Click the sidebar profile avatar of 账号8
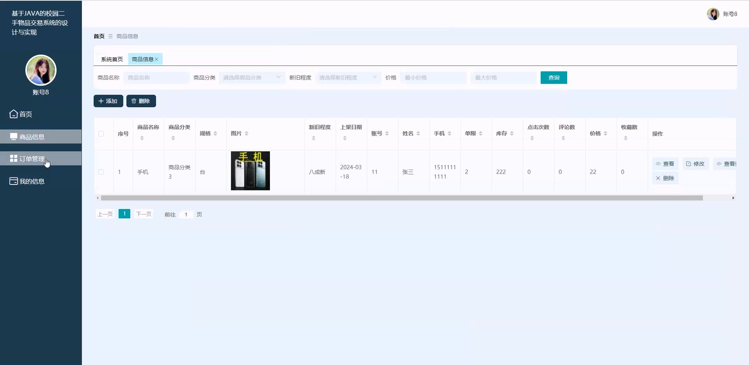Image resolution: width=749 pixels, height=365 pixels. coord(41,70)
